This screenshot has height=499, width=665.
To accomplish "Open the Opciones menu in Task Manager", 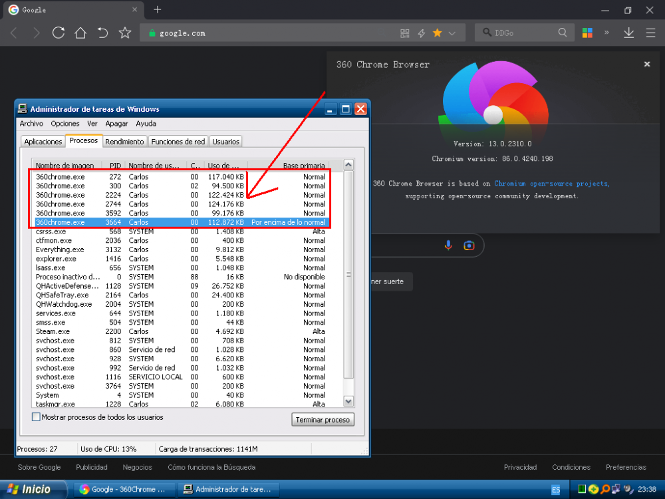I will [65, 124].
